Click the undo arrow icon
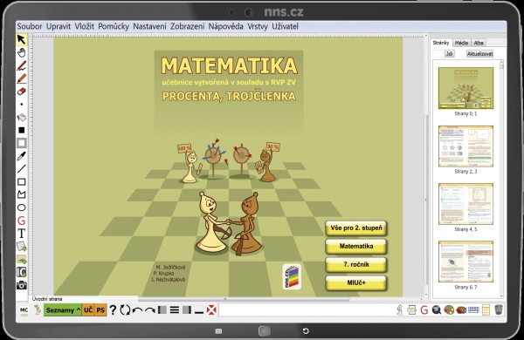Screen dimensions: 524x340 click(137, 310)
